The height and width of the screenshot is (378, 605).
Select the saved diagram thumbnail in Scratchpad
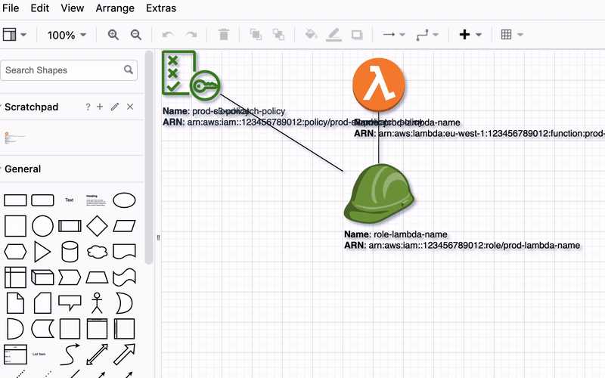[14, 138]
